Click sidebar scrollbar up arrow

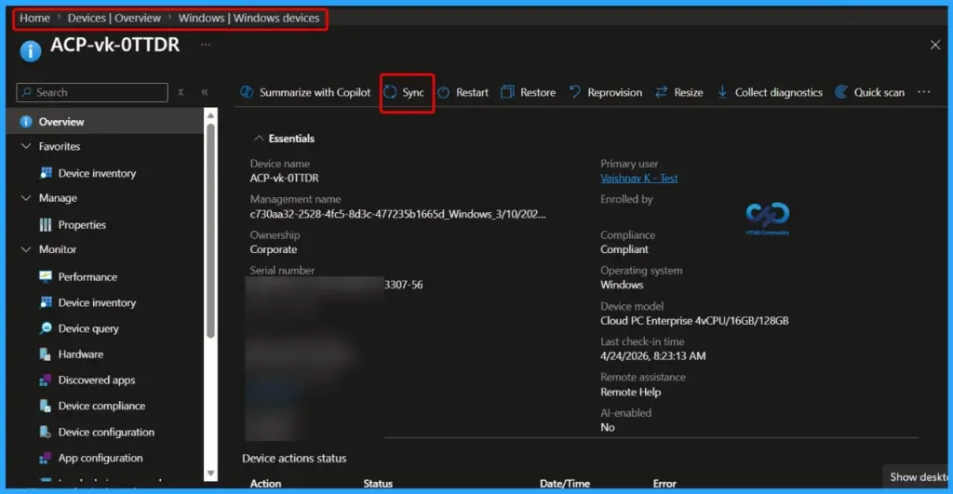pyautogui.click(x=210, y=115)
